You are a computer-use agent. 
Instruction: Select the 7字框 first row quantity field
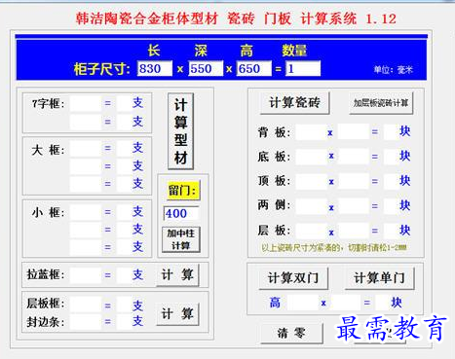click(124, 103)
